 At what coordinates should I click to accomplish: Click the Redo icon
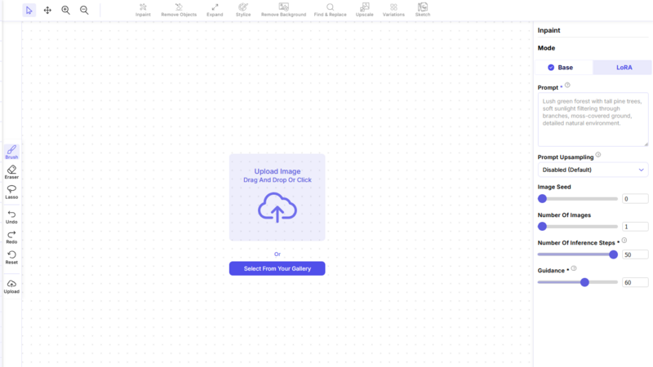(11, 237)
